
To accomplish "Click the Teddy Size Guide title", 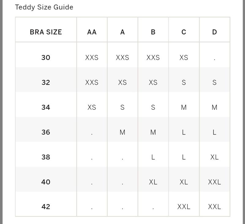I will click(44, 7).
